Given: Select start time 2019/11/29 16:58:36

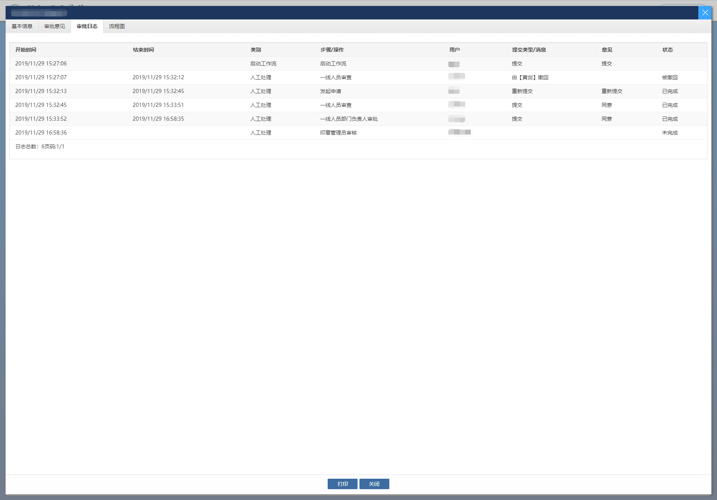Looking at the screenshot, I should (41, 133).
